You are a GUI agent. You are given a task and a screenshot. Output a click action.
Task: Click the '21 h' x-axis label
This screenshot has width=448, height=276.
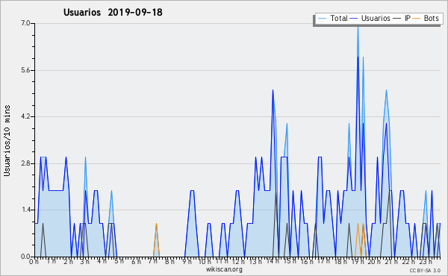pos(391,261)
